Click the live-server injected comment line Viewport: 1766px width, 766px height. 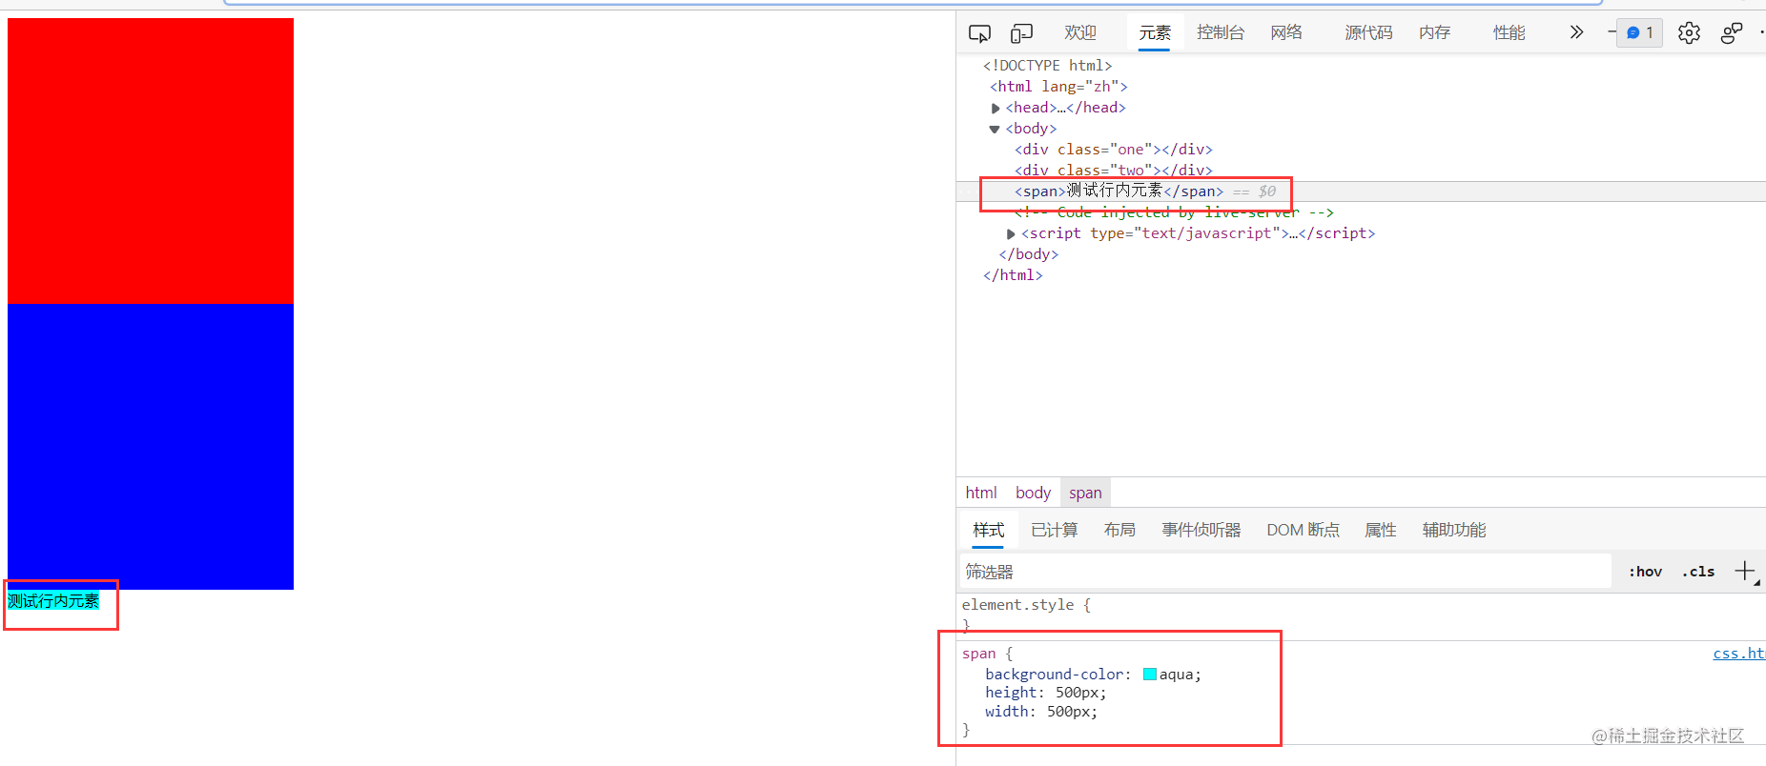click(x=1174, y=212)
